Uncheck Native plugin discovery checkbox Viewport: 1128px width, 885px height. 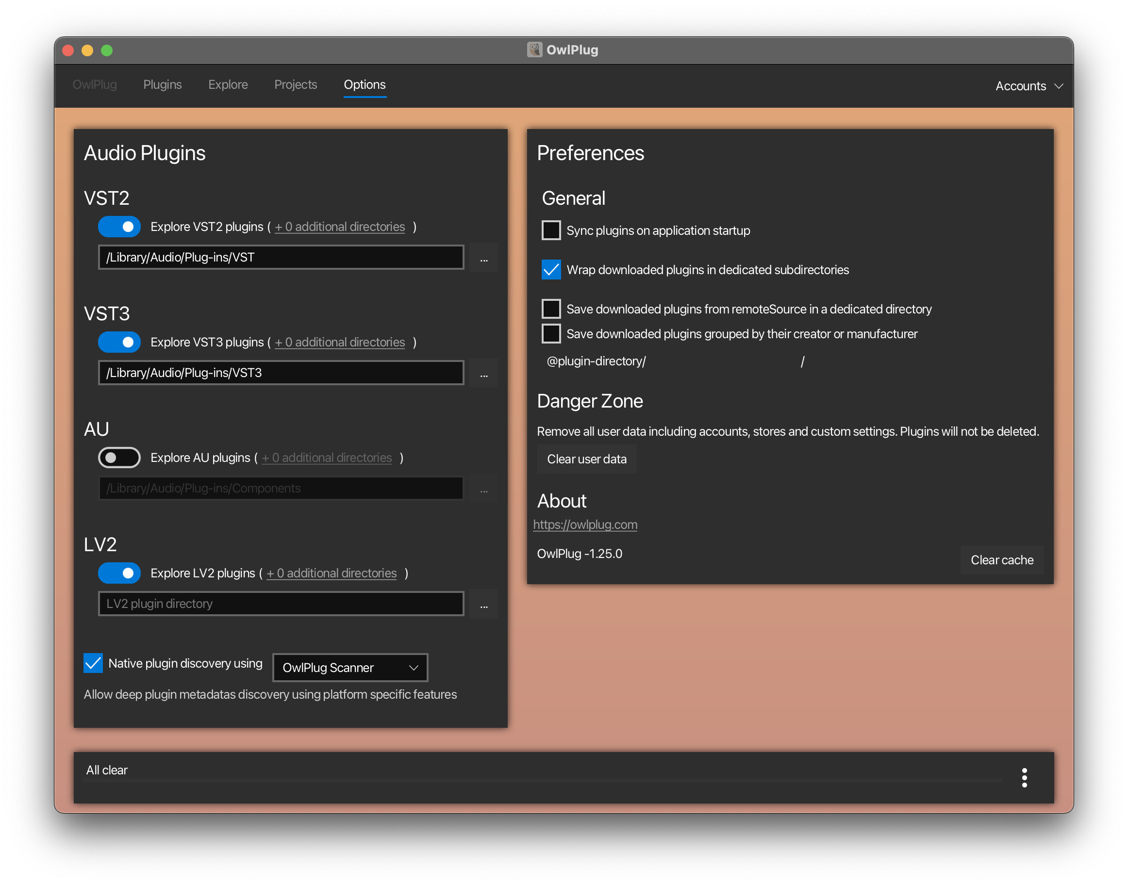tap(93, 663)
